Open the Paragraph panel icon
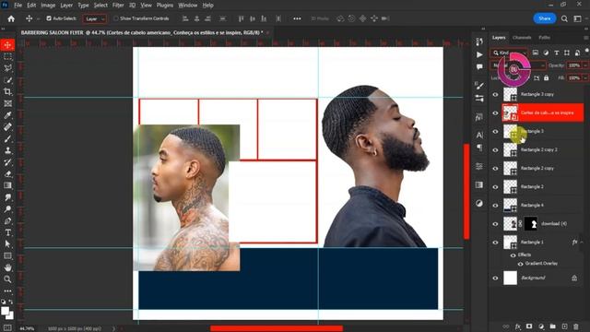Viewport: 590px width, 332px height. 479,148
